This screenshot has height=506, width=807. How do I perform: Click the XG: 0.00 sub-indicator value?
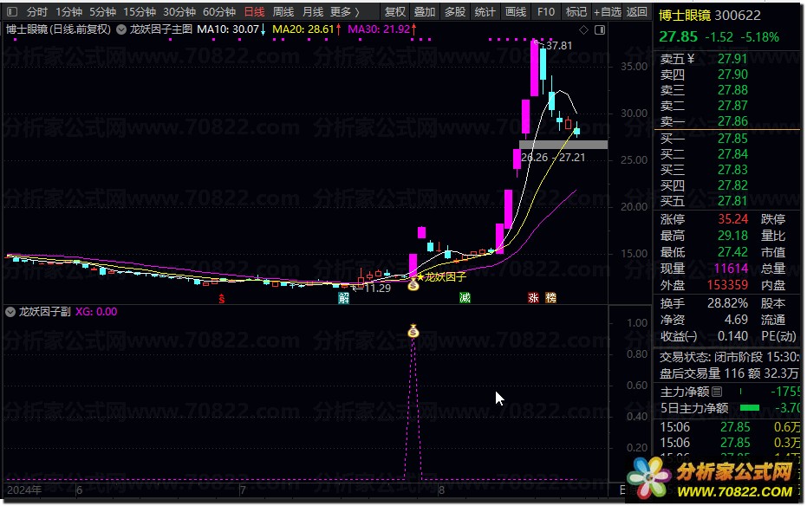pos(96,312)
